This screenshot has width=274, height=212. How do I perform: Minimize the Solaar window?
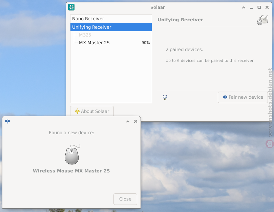coord(251,8)
